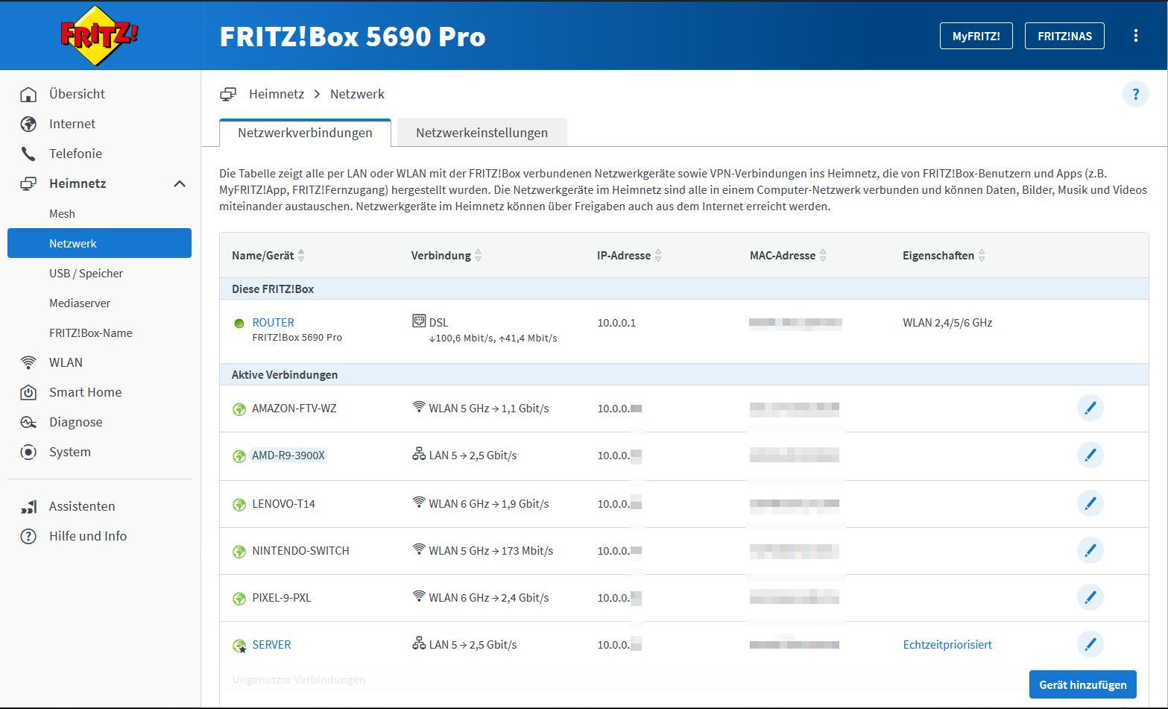1168x709 pixels.
Task: Click the prioritized globe icon beside SERVER
Action: click(x=239, y=646)
